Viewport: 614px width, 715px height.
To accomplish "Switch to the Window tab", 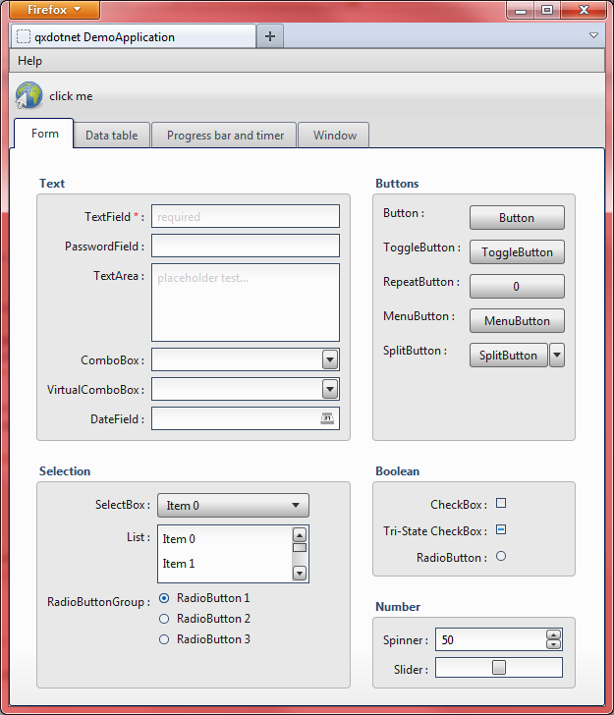I will pos(334,135).
